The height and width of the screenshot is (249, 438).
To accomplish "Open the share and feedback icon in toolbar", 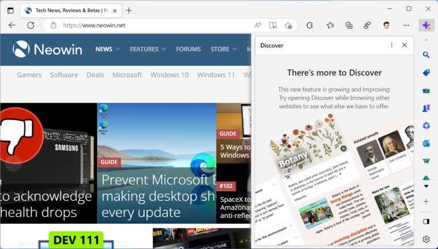I will pos(367,25).
